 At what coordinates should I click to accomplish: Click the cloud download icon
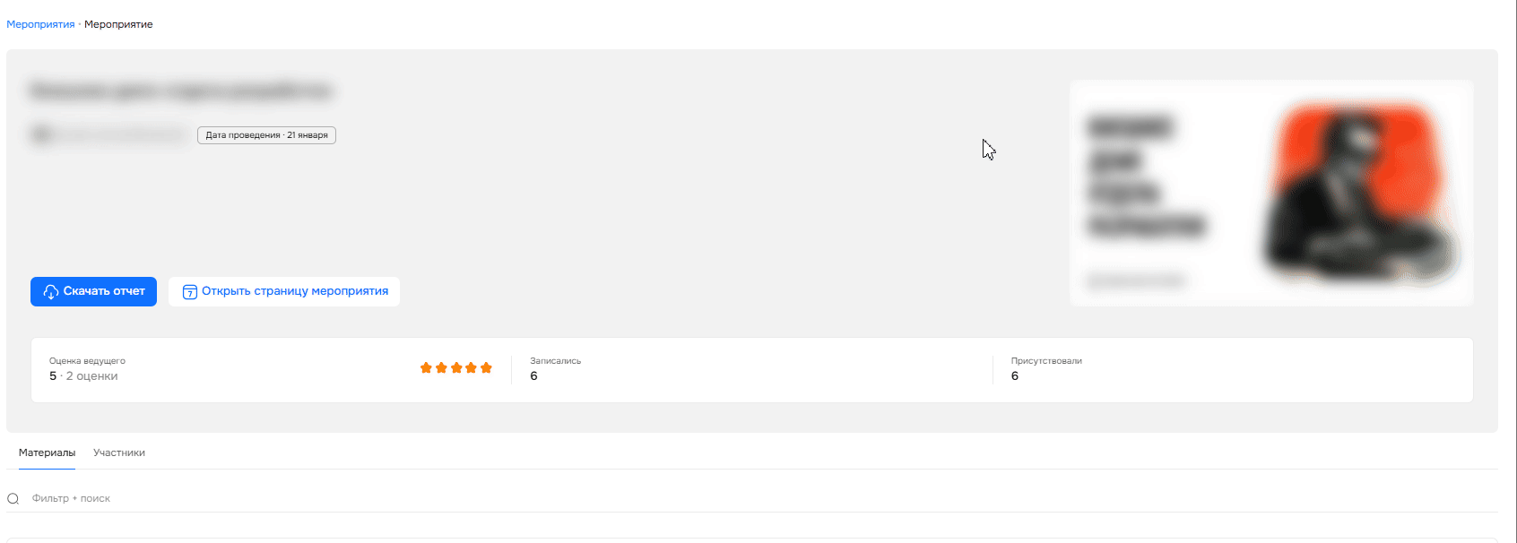[51, 291]
